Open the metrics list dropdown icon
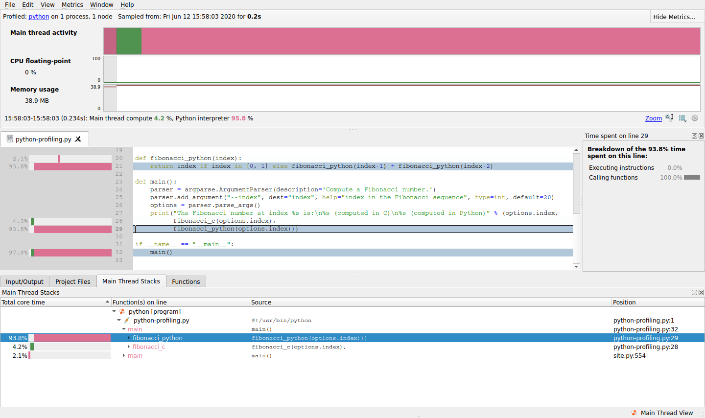705x418 pixels. 682,118
